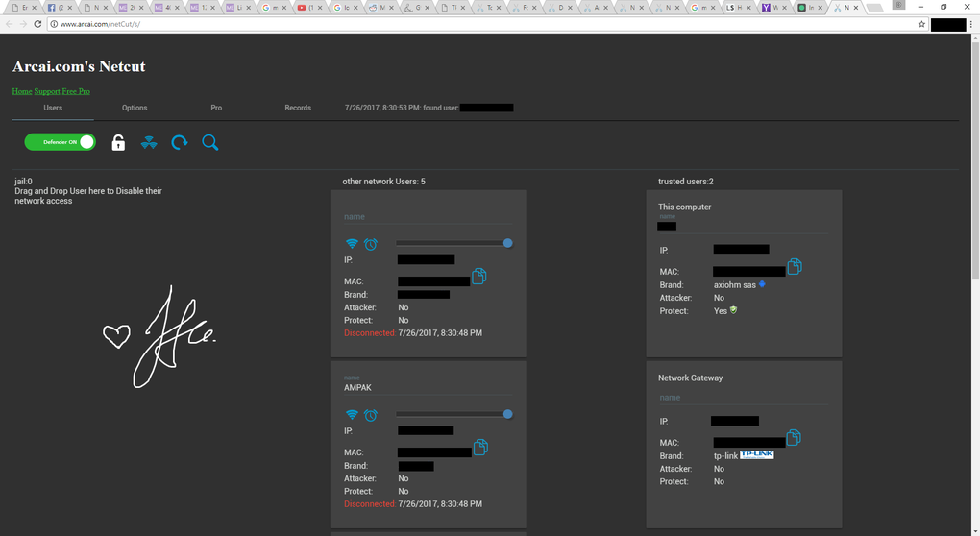Click the 'other network Users: 5' heading

point(383,182)
